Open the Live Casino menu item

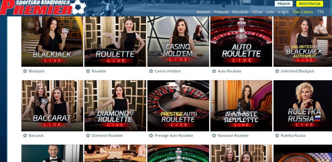pyautogui.click(x=303, y=12)
